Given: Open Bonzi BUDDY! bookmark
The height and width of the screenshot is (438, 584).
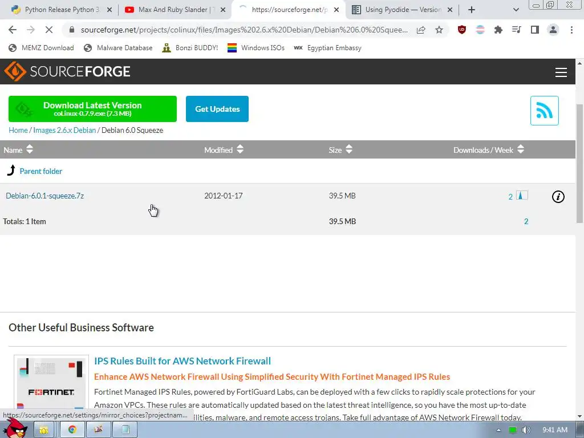Looking at the screenshot, I should click(190, 48).
